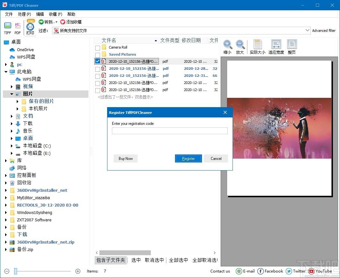
Task: Click the 全部选中 select all button
Action: (x=178, y=260)
